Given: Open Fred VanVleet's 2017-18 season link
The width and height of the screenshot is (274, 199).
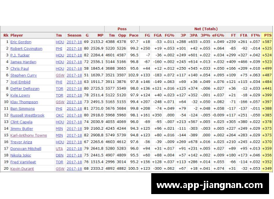Looking at the screenshot, I should coord(74,162).
